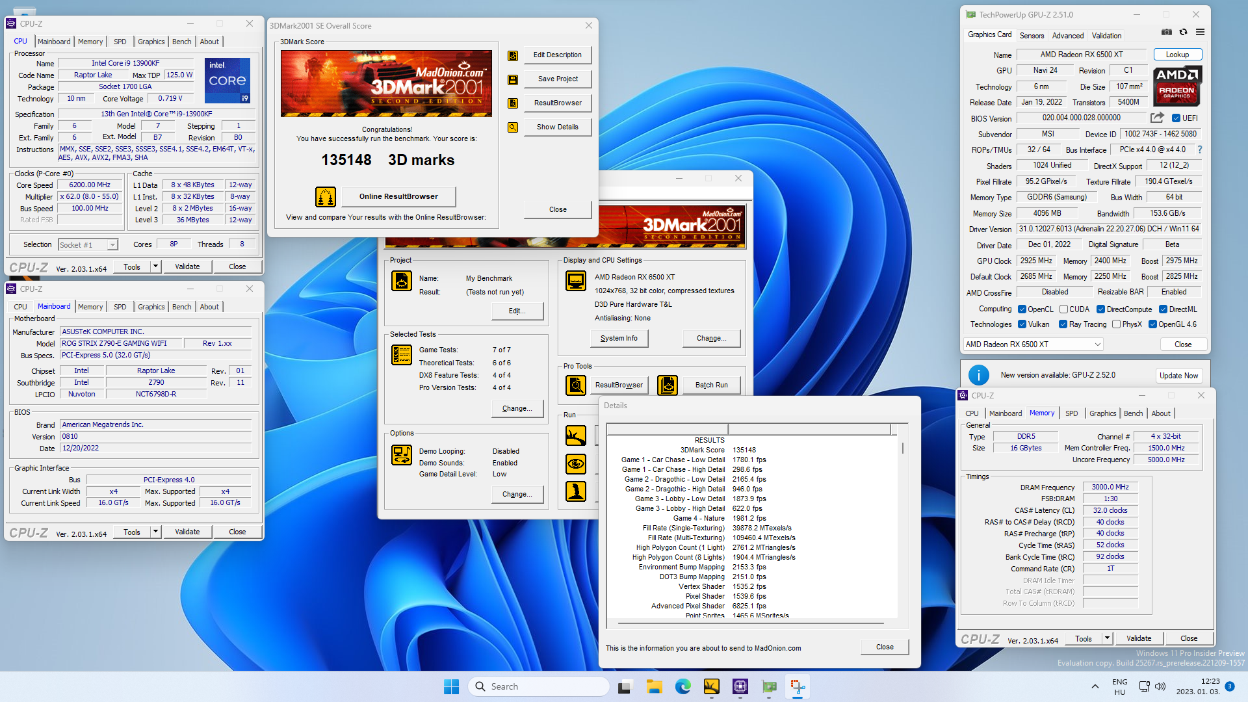This screenshot has width=1248, height=702.
Task: Toggle the OpenCL checkbox
Action: click(x=1022, y=309)
